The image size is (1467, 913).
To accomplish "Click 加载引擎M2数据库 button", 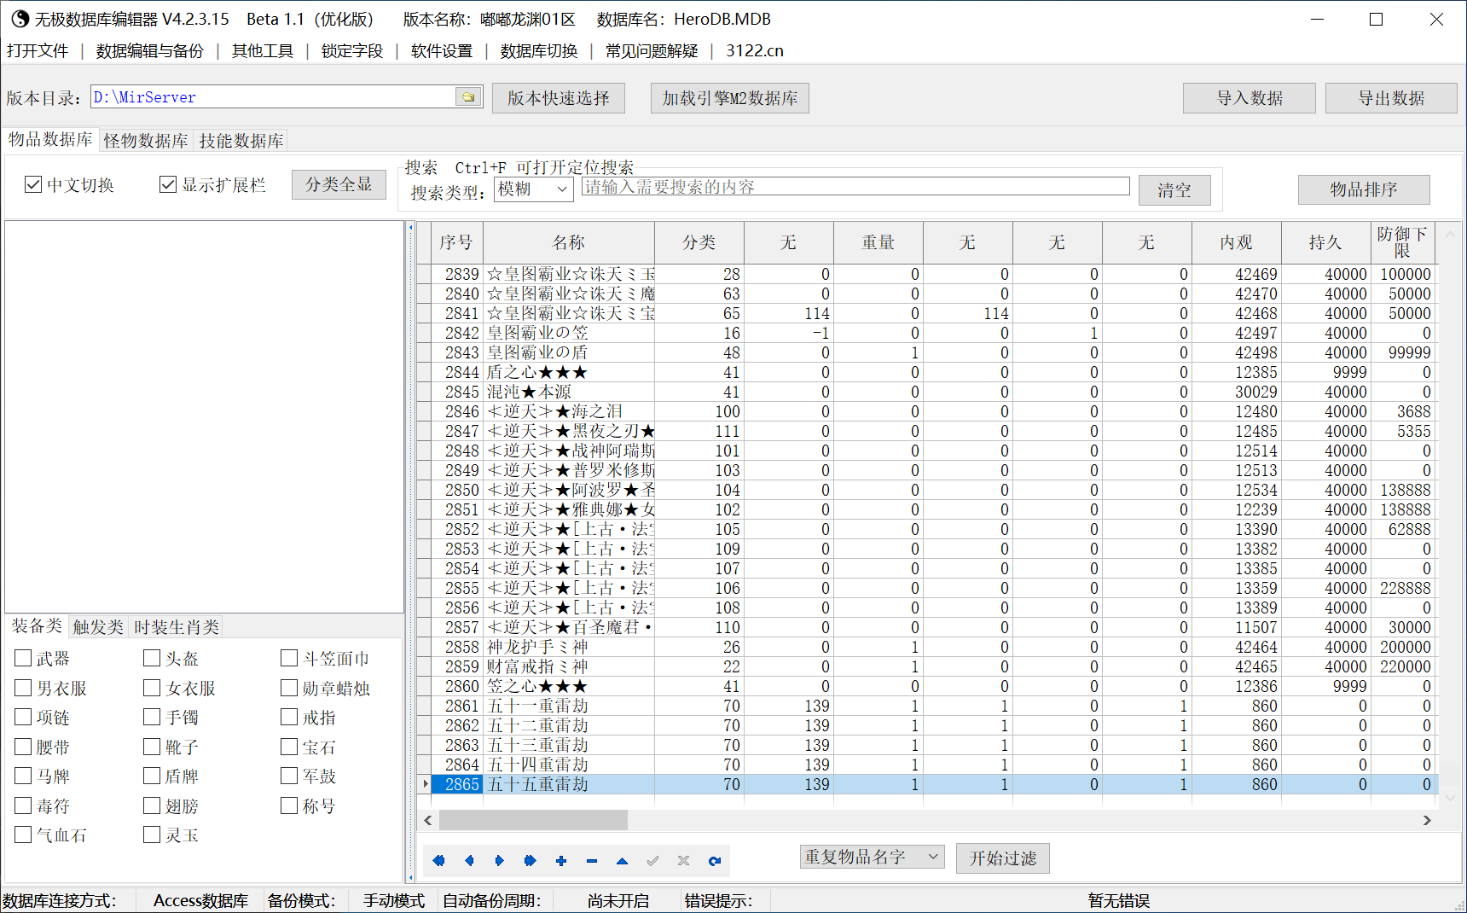I will point(730,98).
